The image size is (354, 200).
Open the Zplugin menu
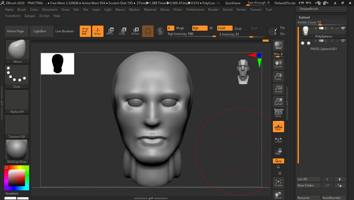click(30, 16)
